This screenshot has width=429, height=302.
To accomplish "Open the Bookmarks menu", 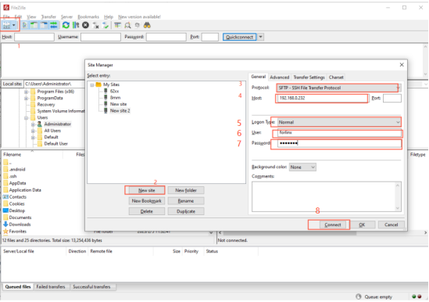I will pos(88,17).
